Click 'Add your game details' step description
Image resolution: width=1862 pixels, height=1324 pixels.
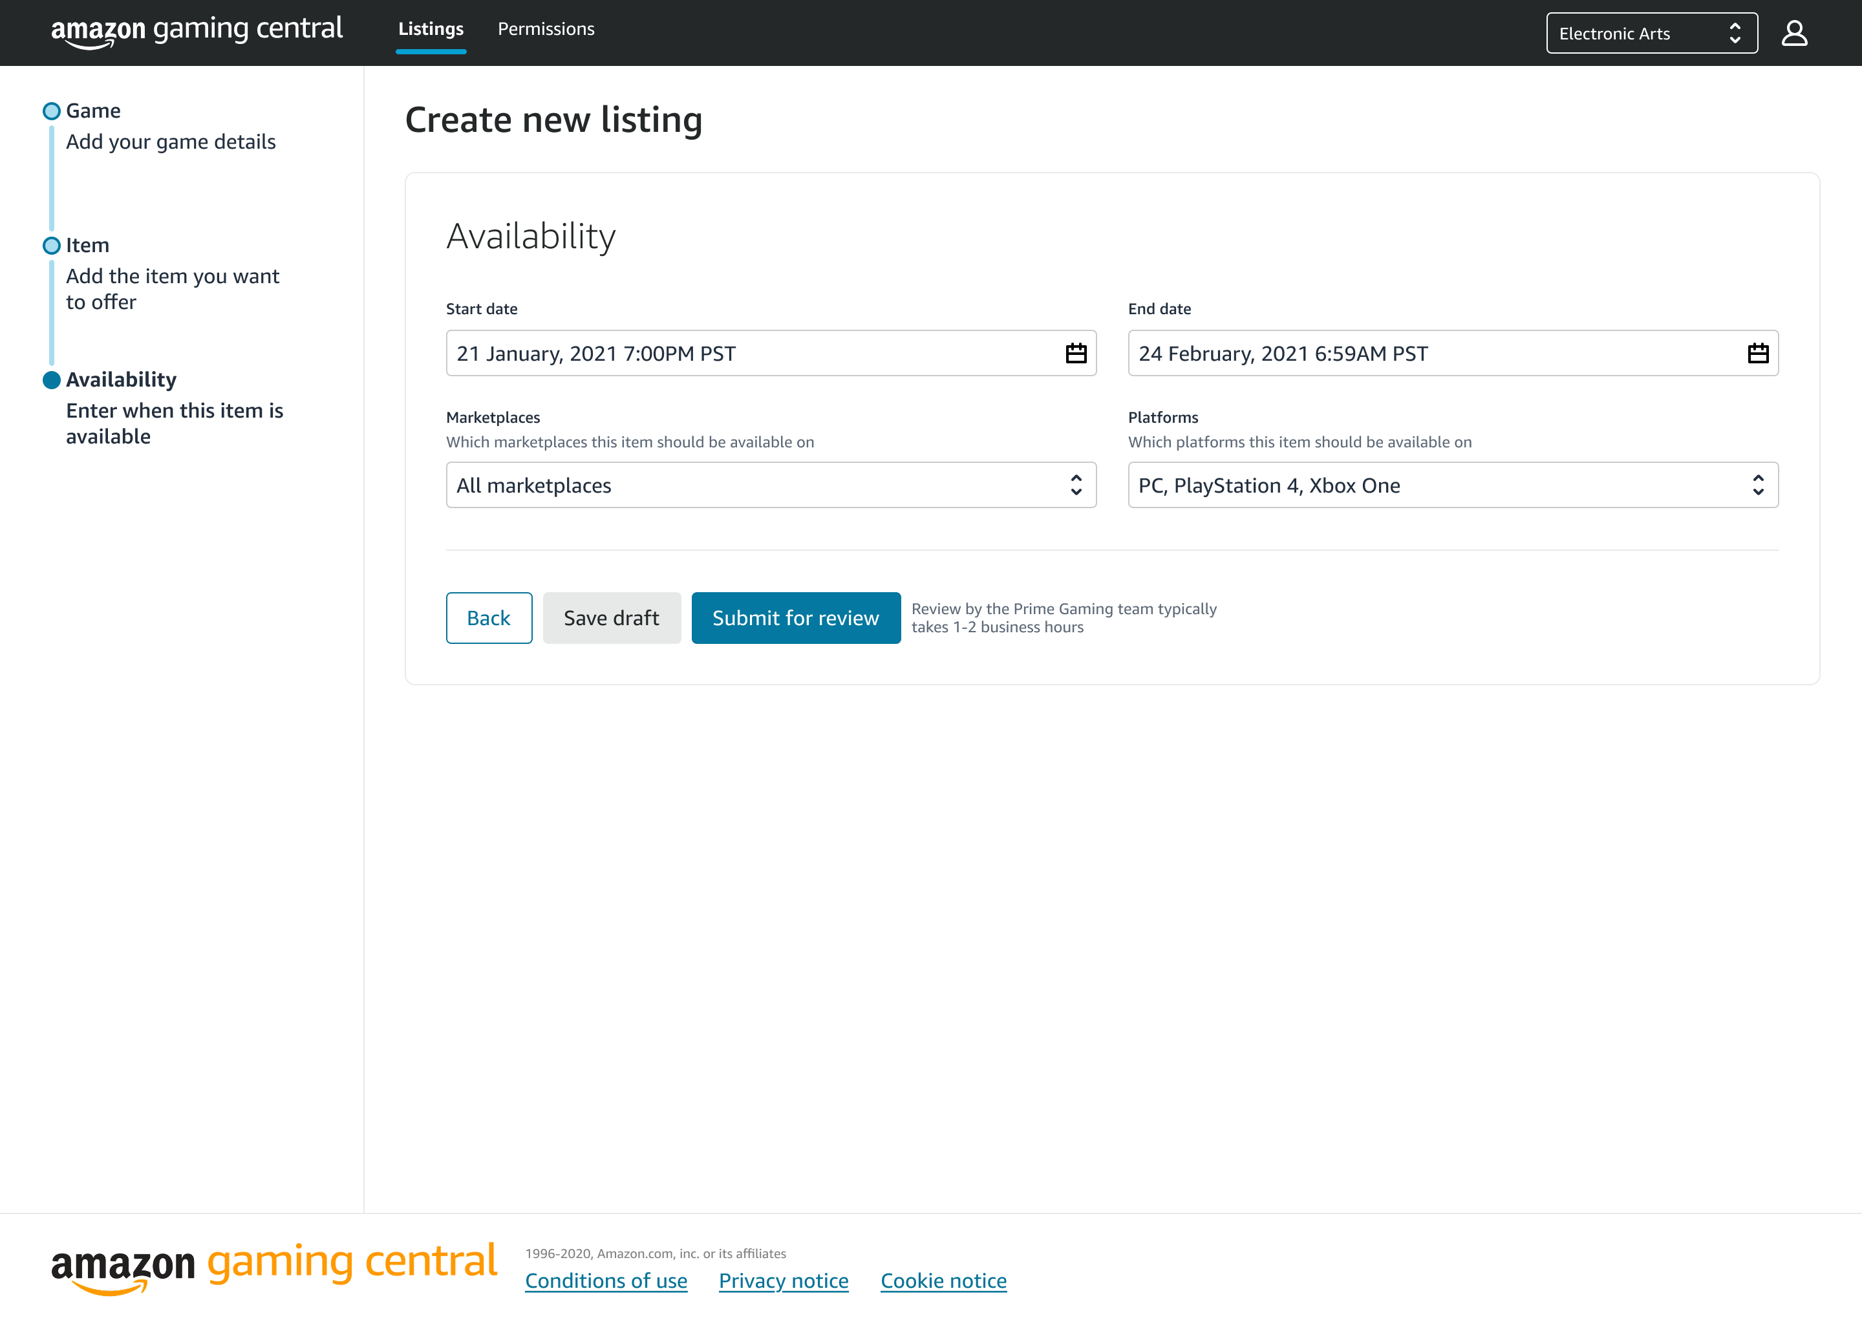[x=171, y=142]
